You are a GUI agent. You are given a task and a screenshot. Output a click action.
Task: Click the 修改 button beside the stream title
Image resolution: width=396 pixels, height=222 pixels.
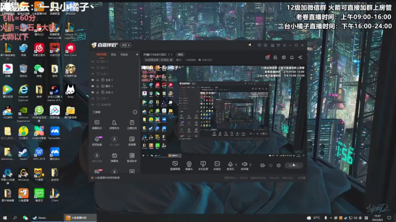(180, 54)
